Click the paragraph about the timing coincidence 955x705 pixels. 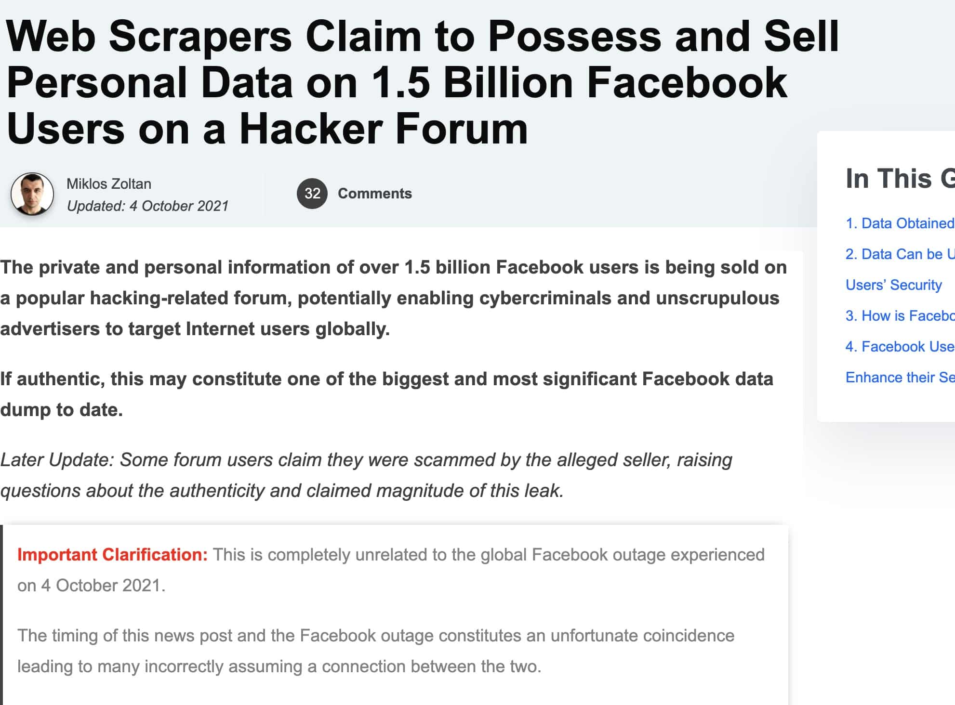(376, 651)
